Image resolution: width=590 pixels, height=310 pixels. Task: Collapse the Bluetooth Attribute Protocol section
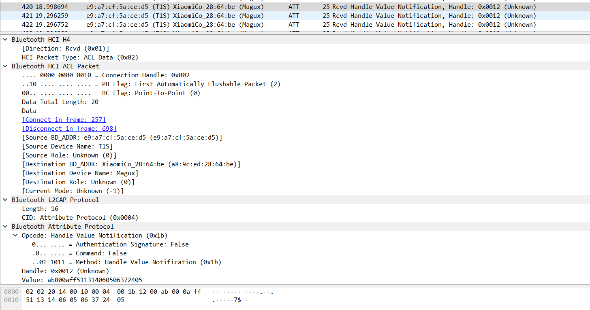(x=5, y=227)
